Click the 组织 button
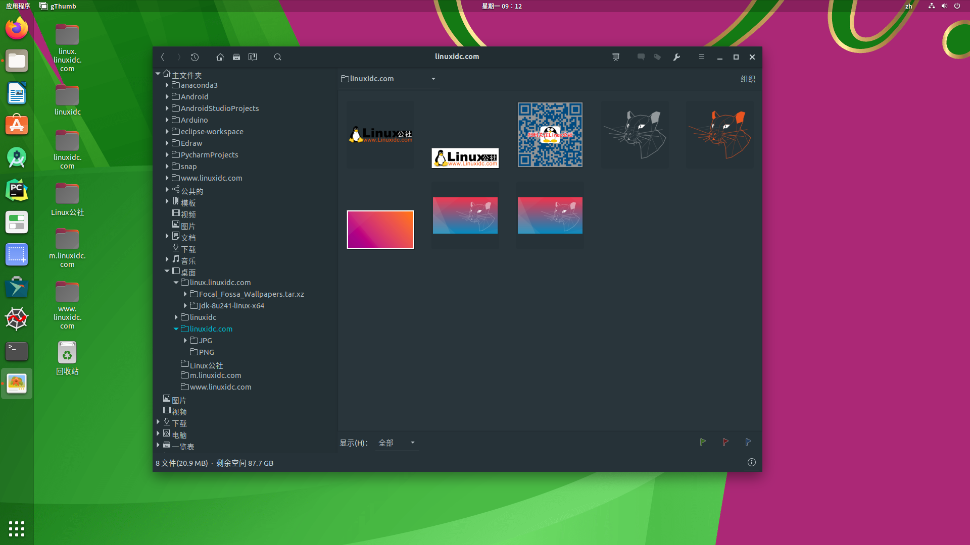Image resolution: width=970 pixels, height=545 pixels. [x=748, y=79]
